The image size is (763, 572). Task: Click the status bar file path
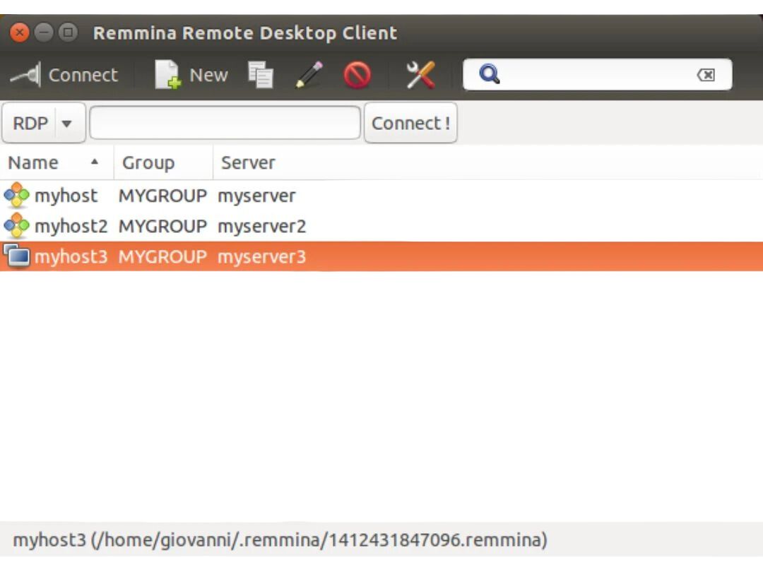pyautogui.click(x=280, y=540)
